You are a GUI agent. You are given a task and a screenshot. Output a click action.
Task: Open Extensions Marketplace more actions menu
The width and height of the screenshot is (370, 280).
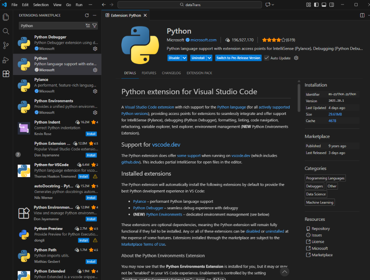pos(95,15)
